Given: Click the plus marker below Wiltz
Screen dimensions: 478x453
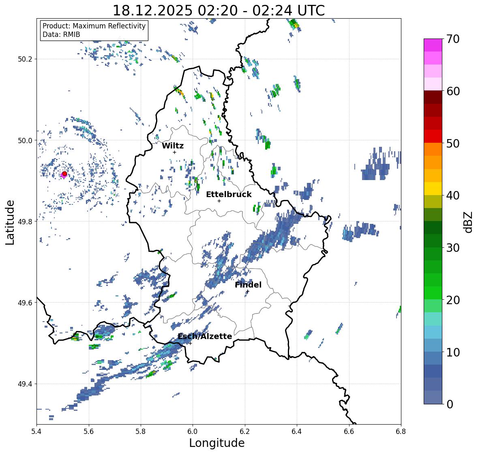Looking at the screenshot, I should tap(175, 152).
